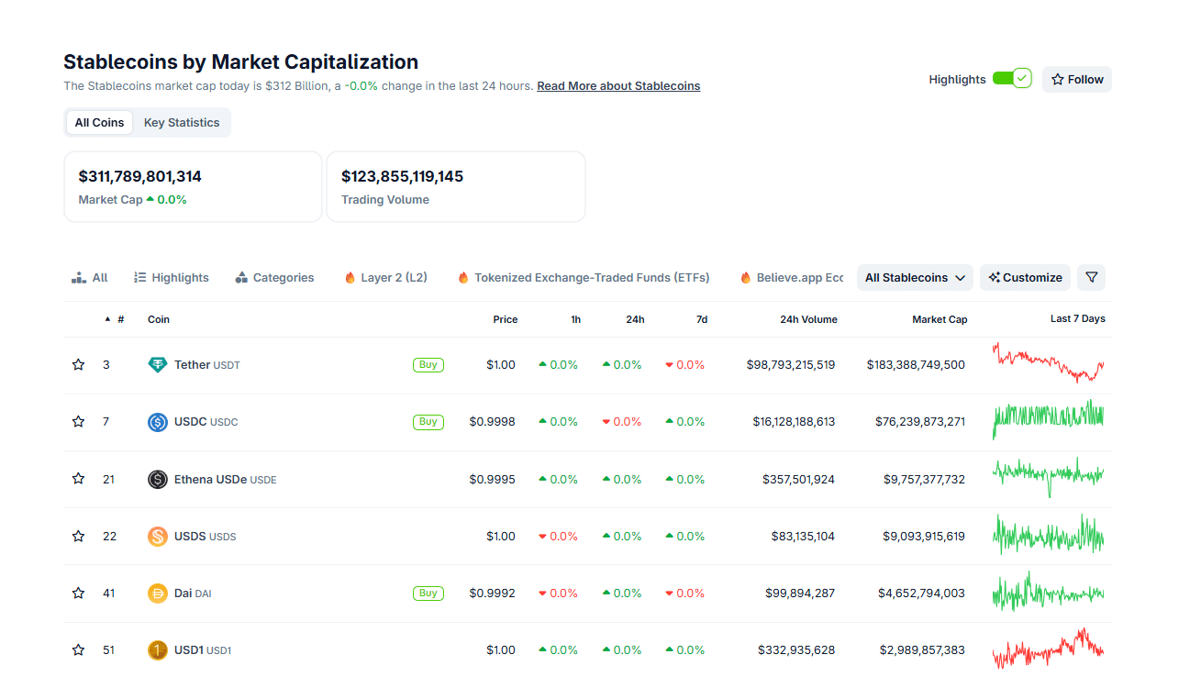Star USDS to favorite it
This screenshot has width=1201, height=677.
pyautogui.click(x=78, y=536)
